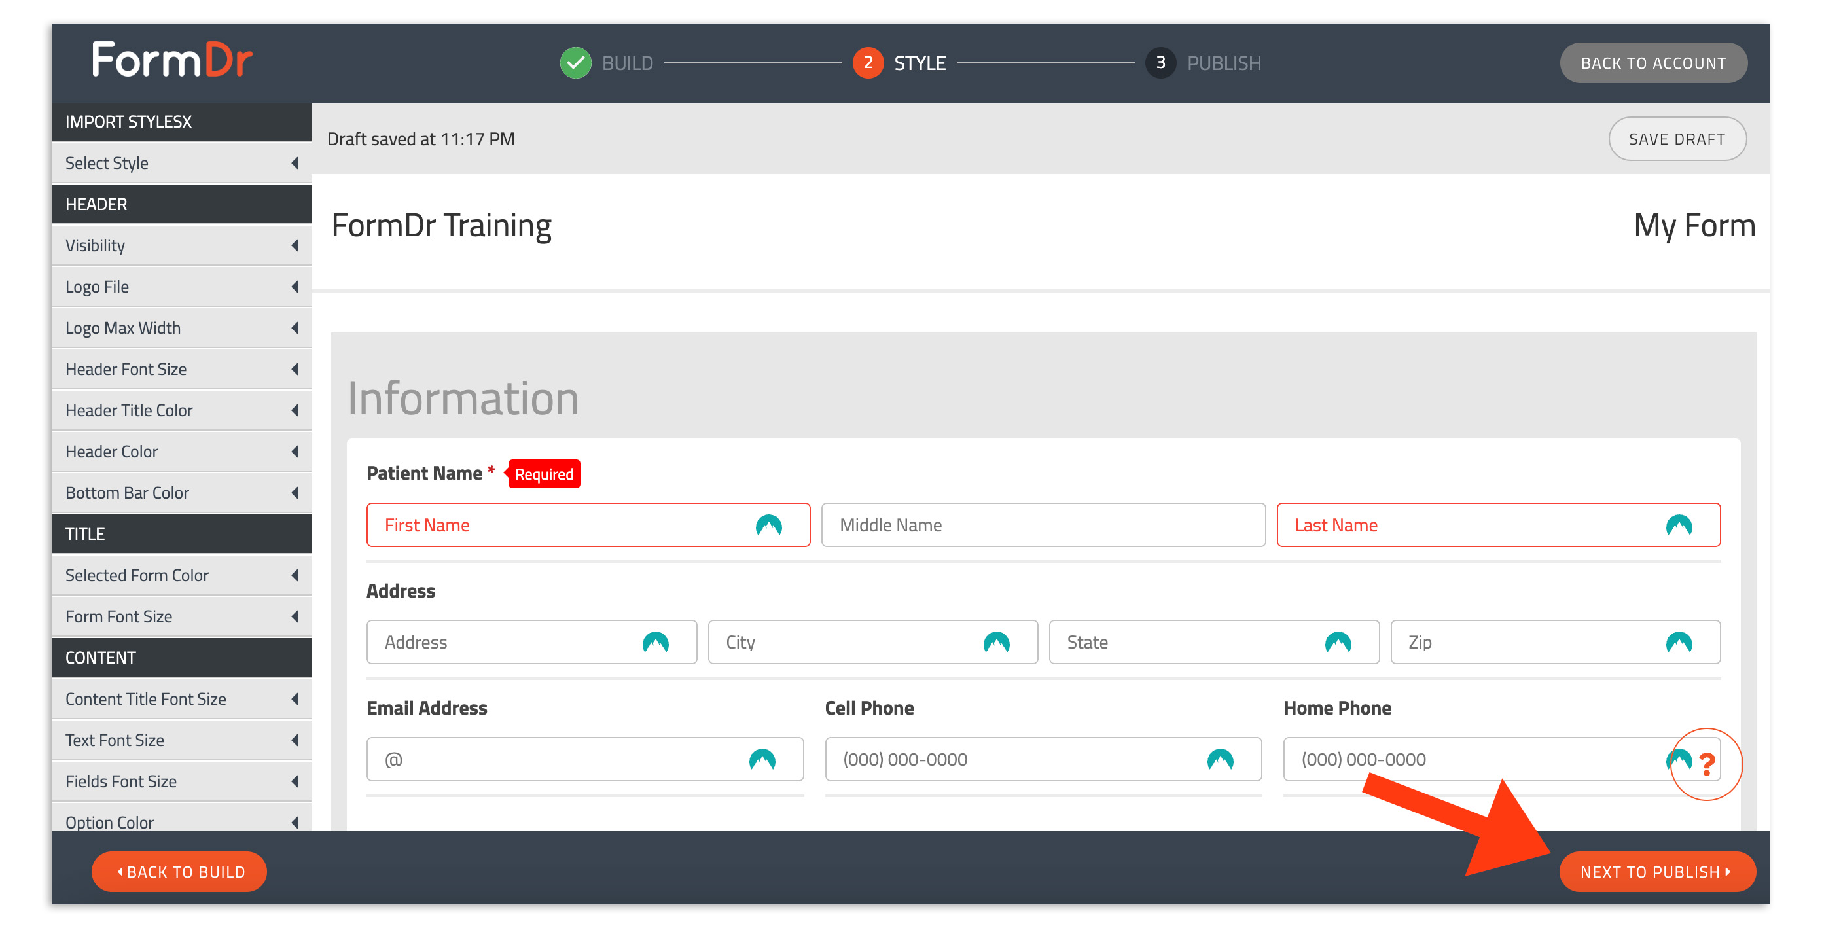Click the teal icon in First Name field
The image size is (1822, 928).
[x=768, y=526]
